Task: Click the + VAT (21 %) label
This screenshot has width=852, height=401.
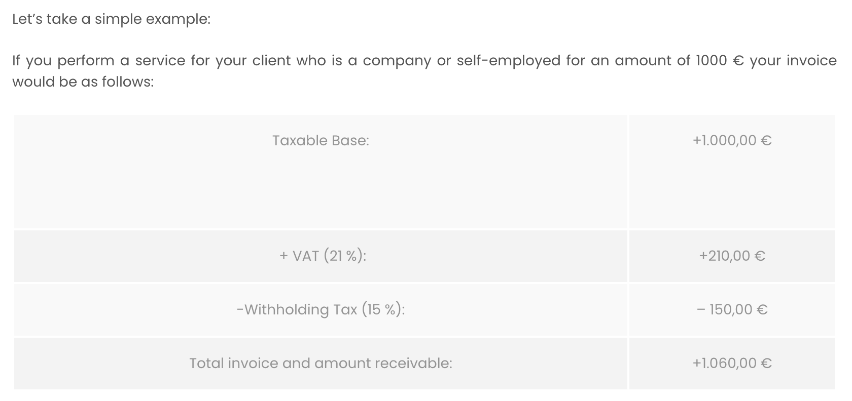Action: 323,256
